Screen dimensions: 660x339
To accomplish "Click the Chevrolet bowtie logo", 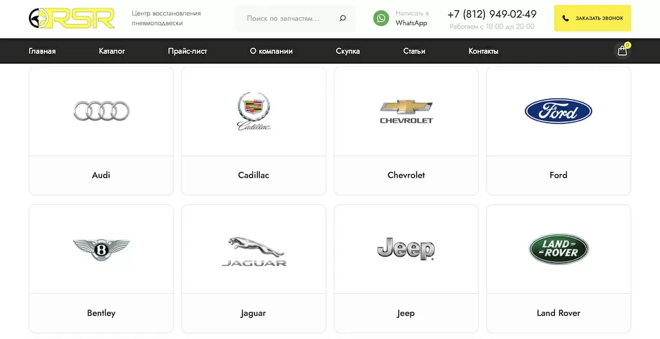I will 406,111.
